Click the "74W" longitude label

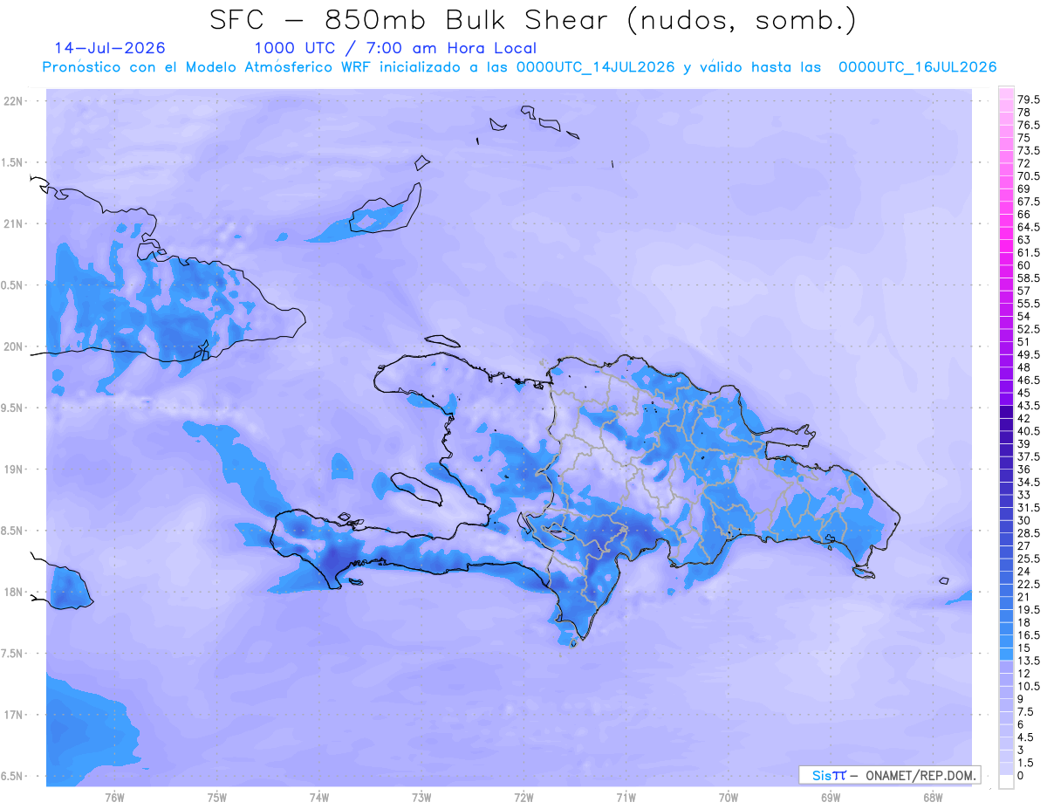coord(318,798)
